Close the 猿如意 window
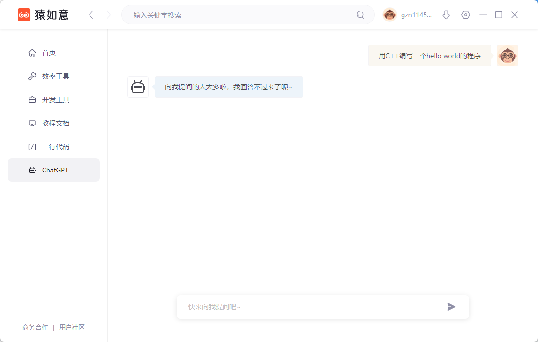The height and width of the screenshot is (342, 538). [515, 15]
